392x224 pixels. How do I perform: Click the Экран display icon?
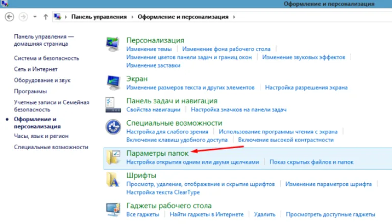(113, 82)
